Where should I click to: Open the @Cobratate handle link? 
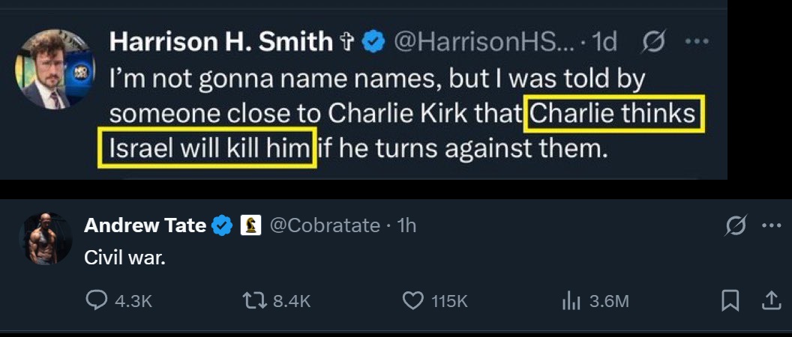pos(324,225)
